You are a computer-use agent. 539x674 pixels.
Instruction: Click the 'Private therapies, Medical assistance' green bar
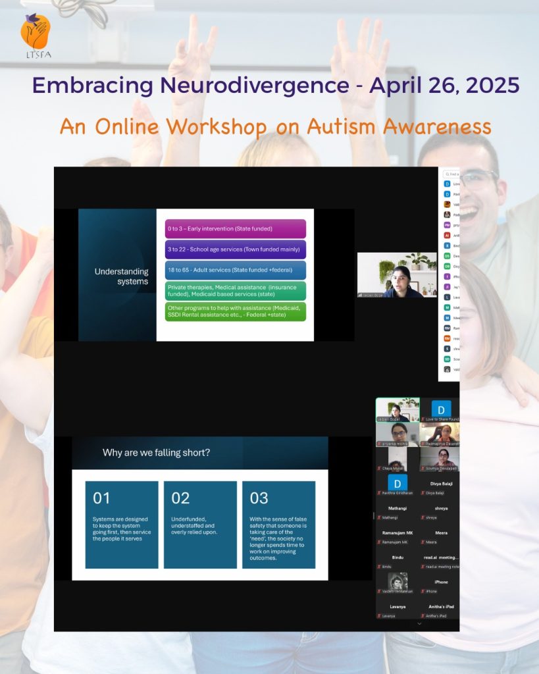[x=236, y=290]
